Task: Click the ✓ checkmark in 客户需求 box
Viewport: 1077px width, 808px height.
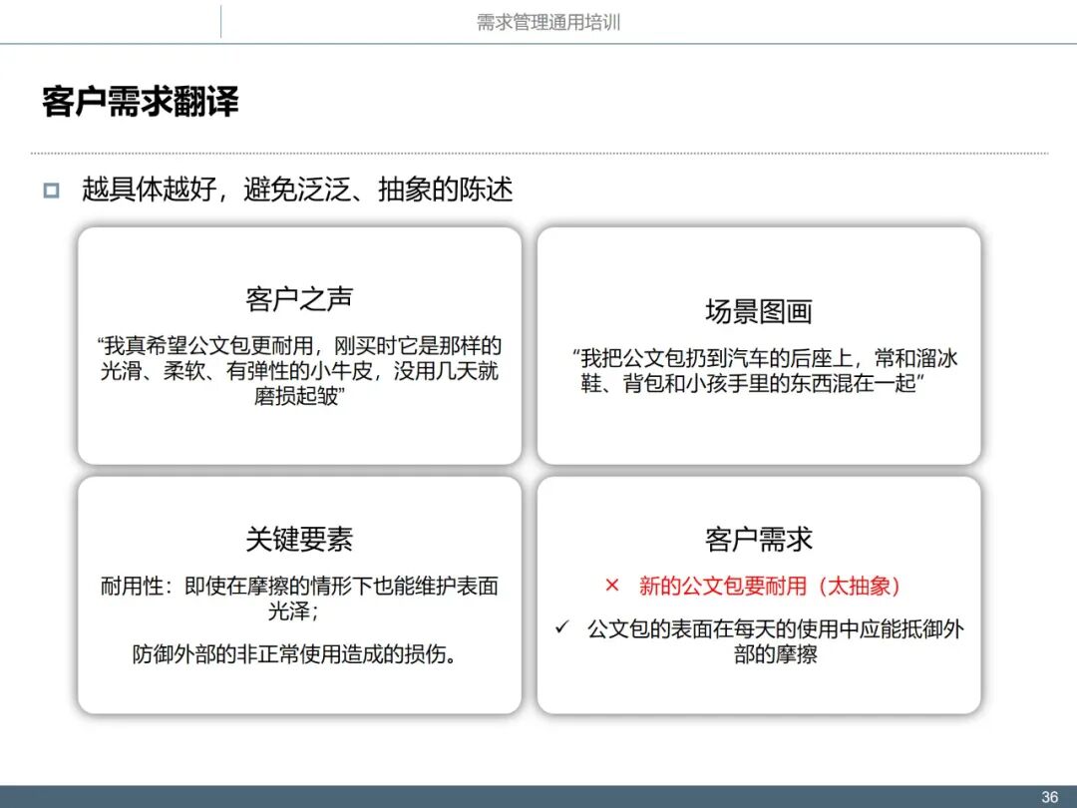Action: 565,629
